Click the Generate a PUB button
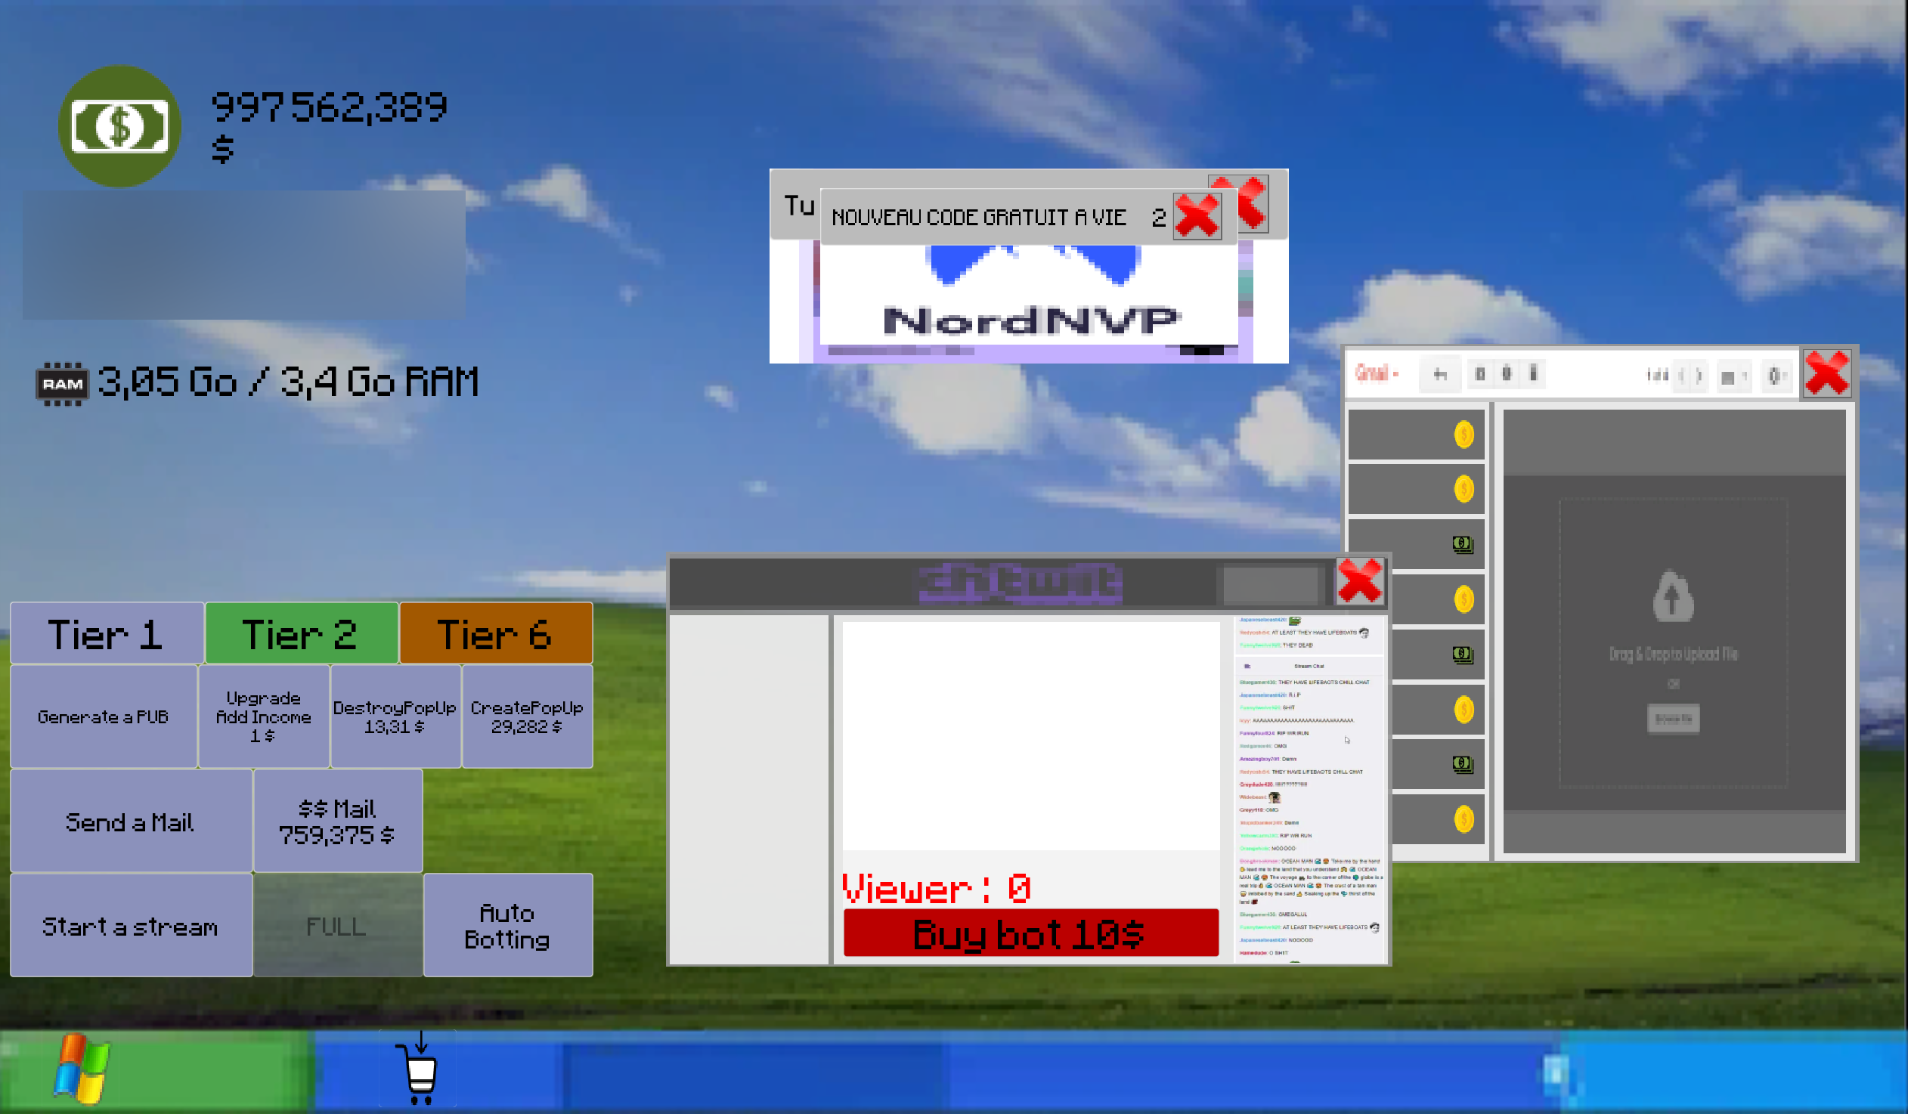This screenshot has width=1908, height=1114. pyautogui.click(x=104, y=716)
